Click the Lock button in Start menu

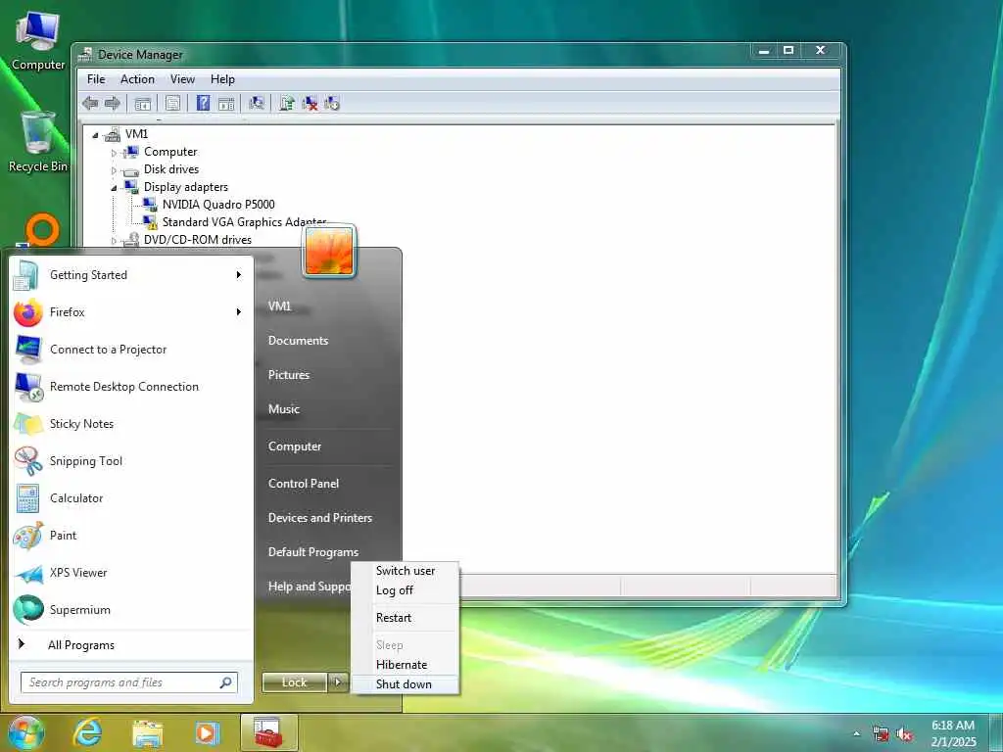point(294,682)
